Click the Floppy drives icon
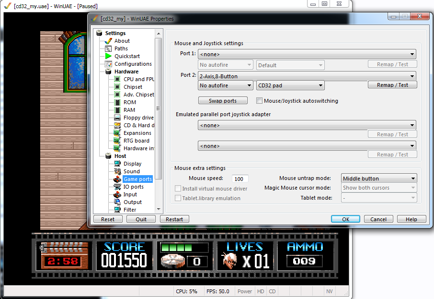 [x=117, y=118]
